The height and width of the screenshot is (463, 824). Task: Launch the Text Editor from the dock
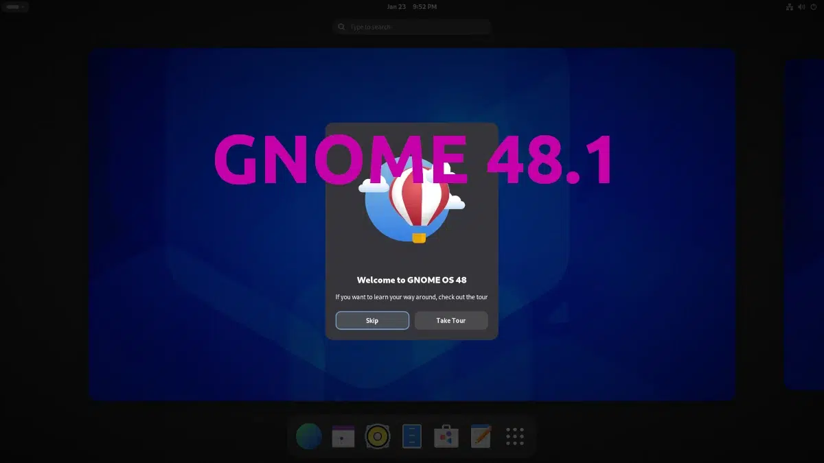click(481, 436)
